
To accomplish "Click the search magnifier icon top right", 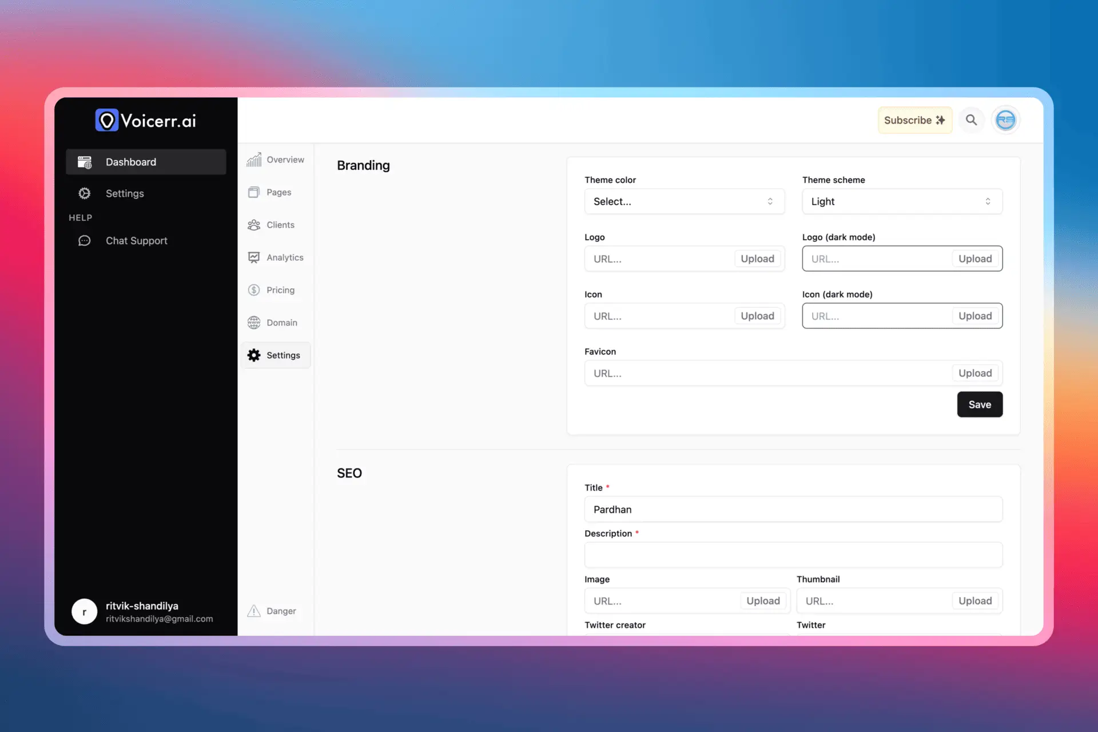I will [972, 120].
